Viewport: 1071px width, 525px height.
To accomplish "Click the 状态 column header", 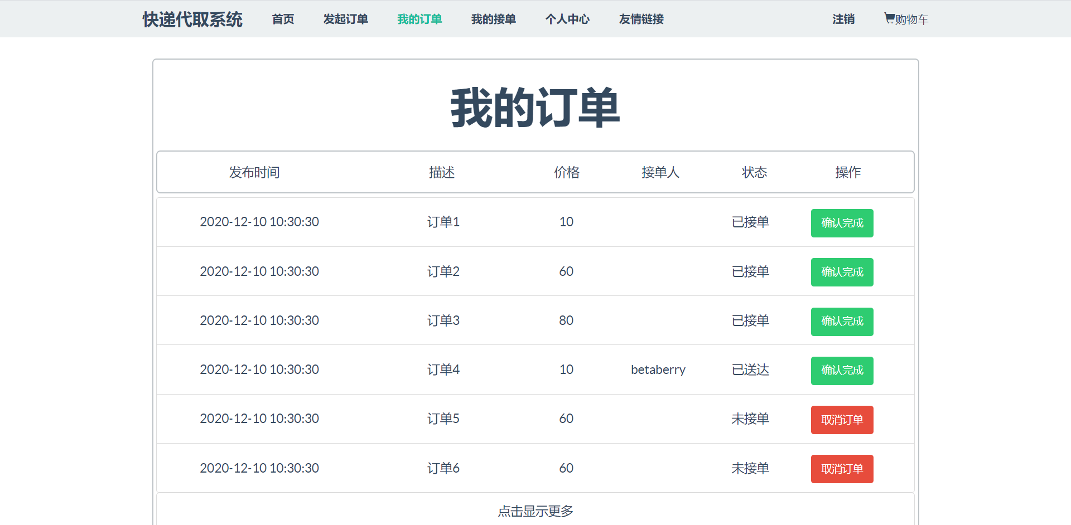I will [x=754, y=172].
